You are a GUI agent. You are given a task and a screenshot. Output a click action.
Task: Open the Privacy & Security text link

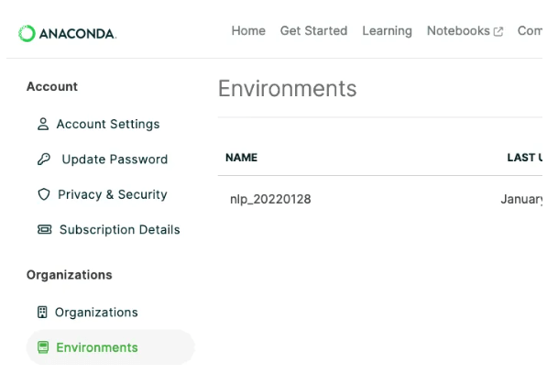coord(112,195)
